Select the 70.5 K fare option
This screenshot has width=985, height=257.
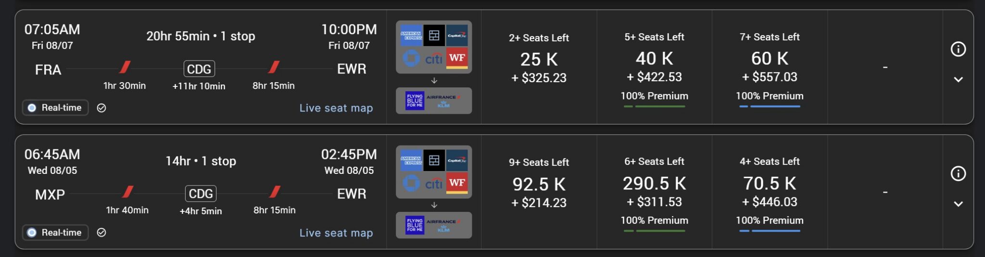click(770, 184)
